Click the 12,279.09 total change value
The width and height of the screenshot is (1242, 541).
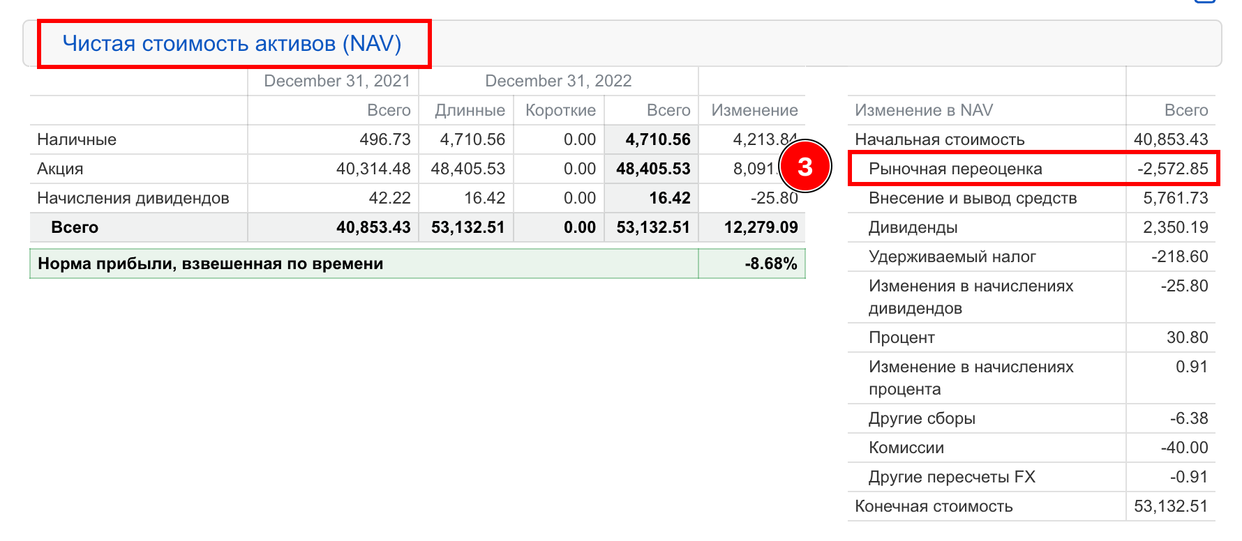click(x=761, y=227)
